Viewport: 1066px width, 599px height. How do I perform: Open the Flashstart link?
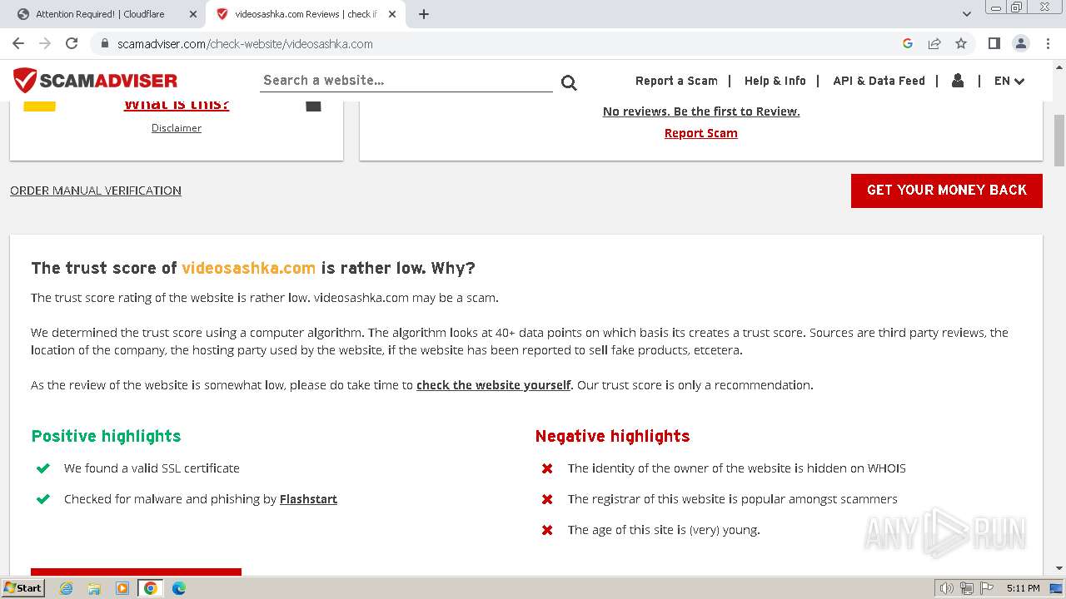click(x=308, y=499)
